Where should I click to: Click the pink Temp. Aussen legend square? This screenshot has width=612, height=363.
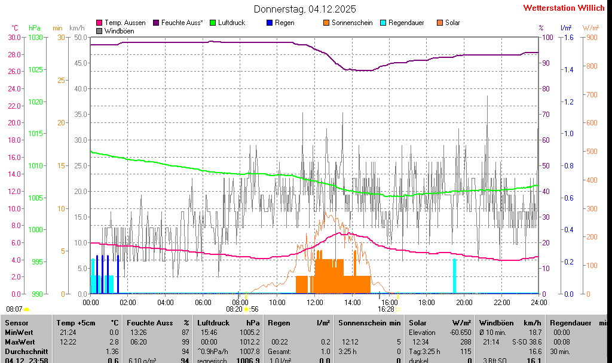coord(99,23)
